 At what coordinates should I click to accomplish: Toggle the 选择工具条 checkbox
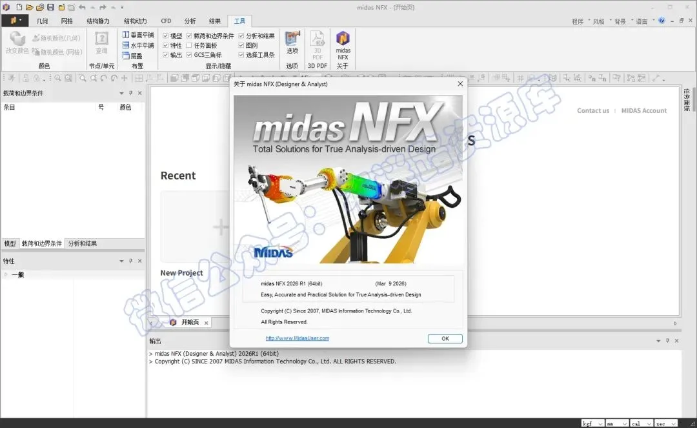241,55
